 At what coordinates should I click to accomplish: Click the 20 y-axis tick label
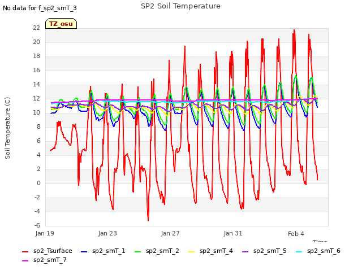coord(36,42)
